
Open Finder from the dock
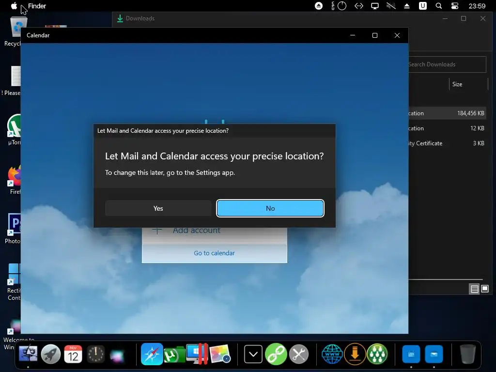pyautogui.click(x=28, y=354)
